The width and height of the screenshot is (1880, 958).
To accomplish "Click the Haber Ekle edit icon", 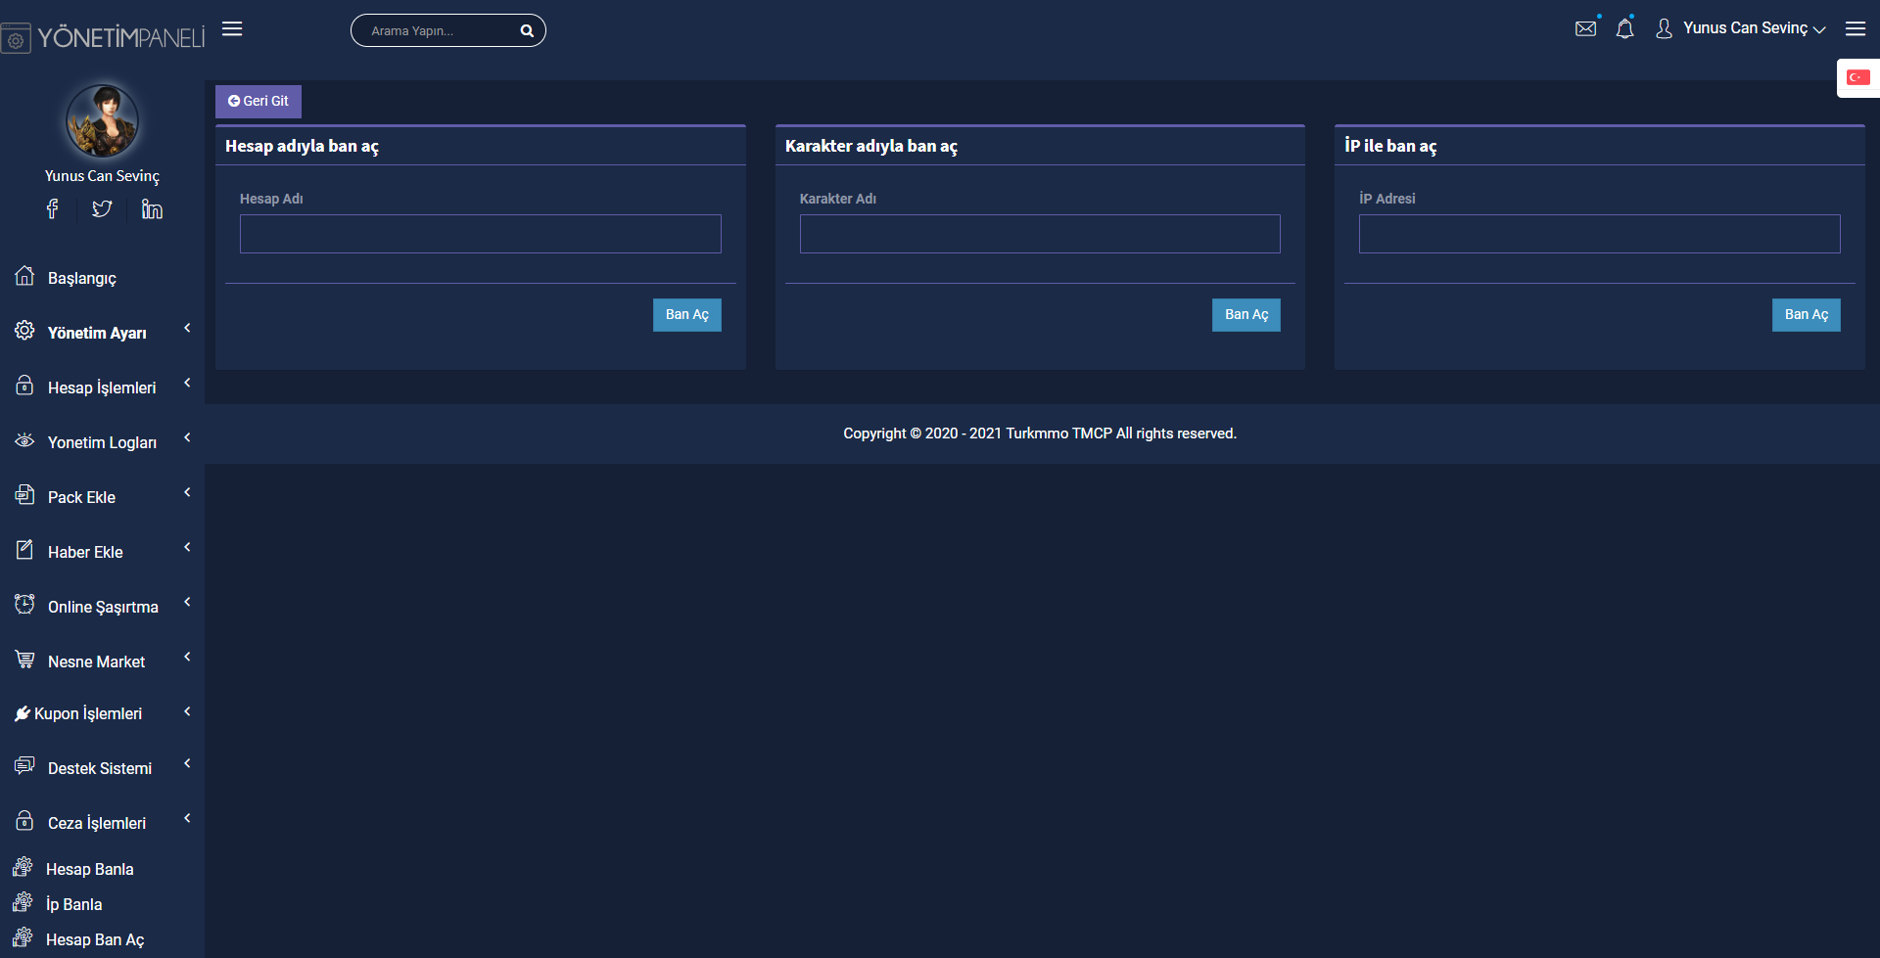I will point(24,550).
